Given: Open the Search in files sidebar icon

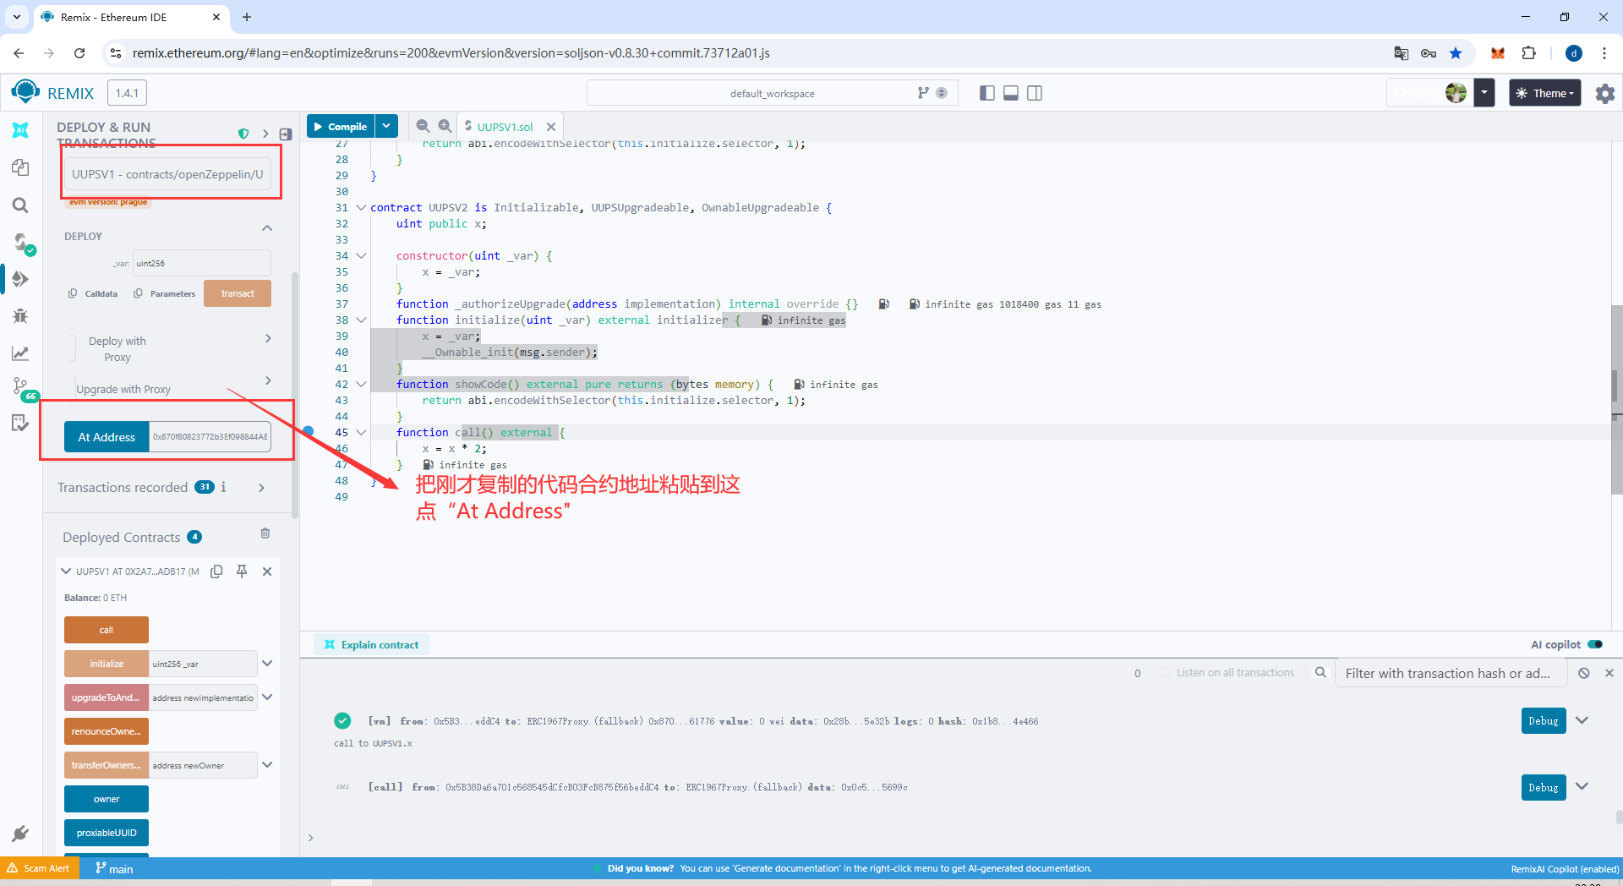Looking at the screenshot, I should (x=20, y=205).
